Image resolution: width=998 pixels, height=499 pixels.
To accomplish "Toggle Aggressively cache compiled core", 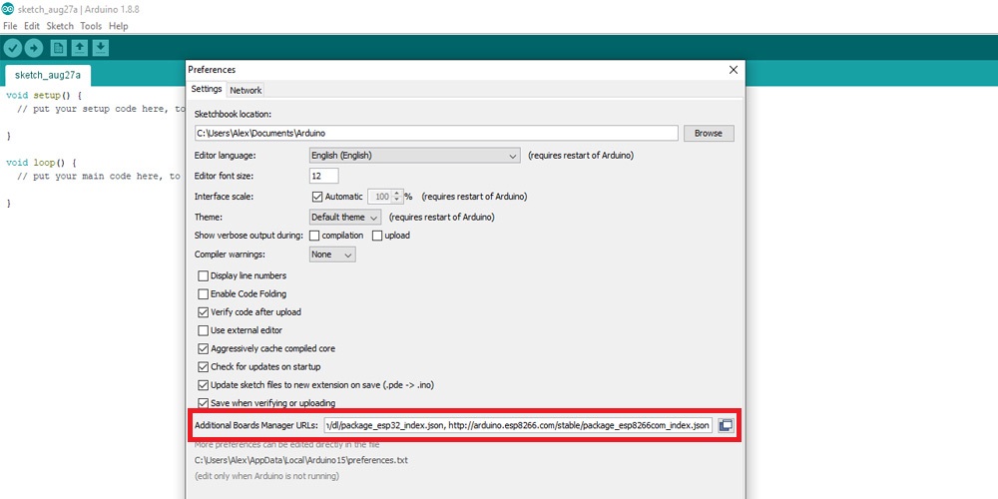I will coord(203,348).
